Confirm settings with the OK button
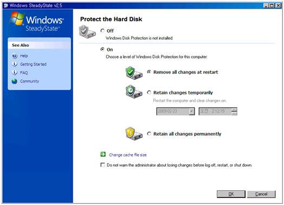The image size is (284, 205). tap(231, 194)
